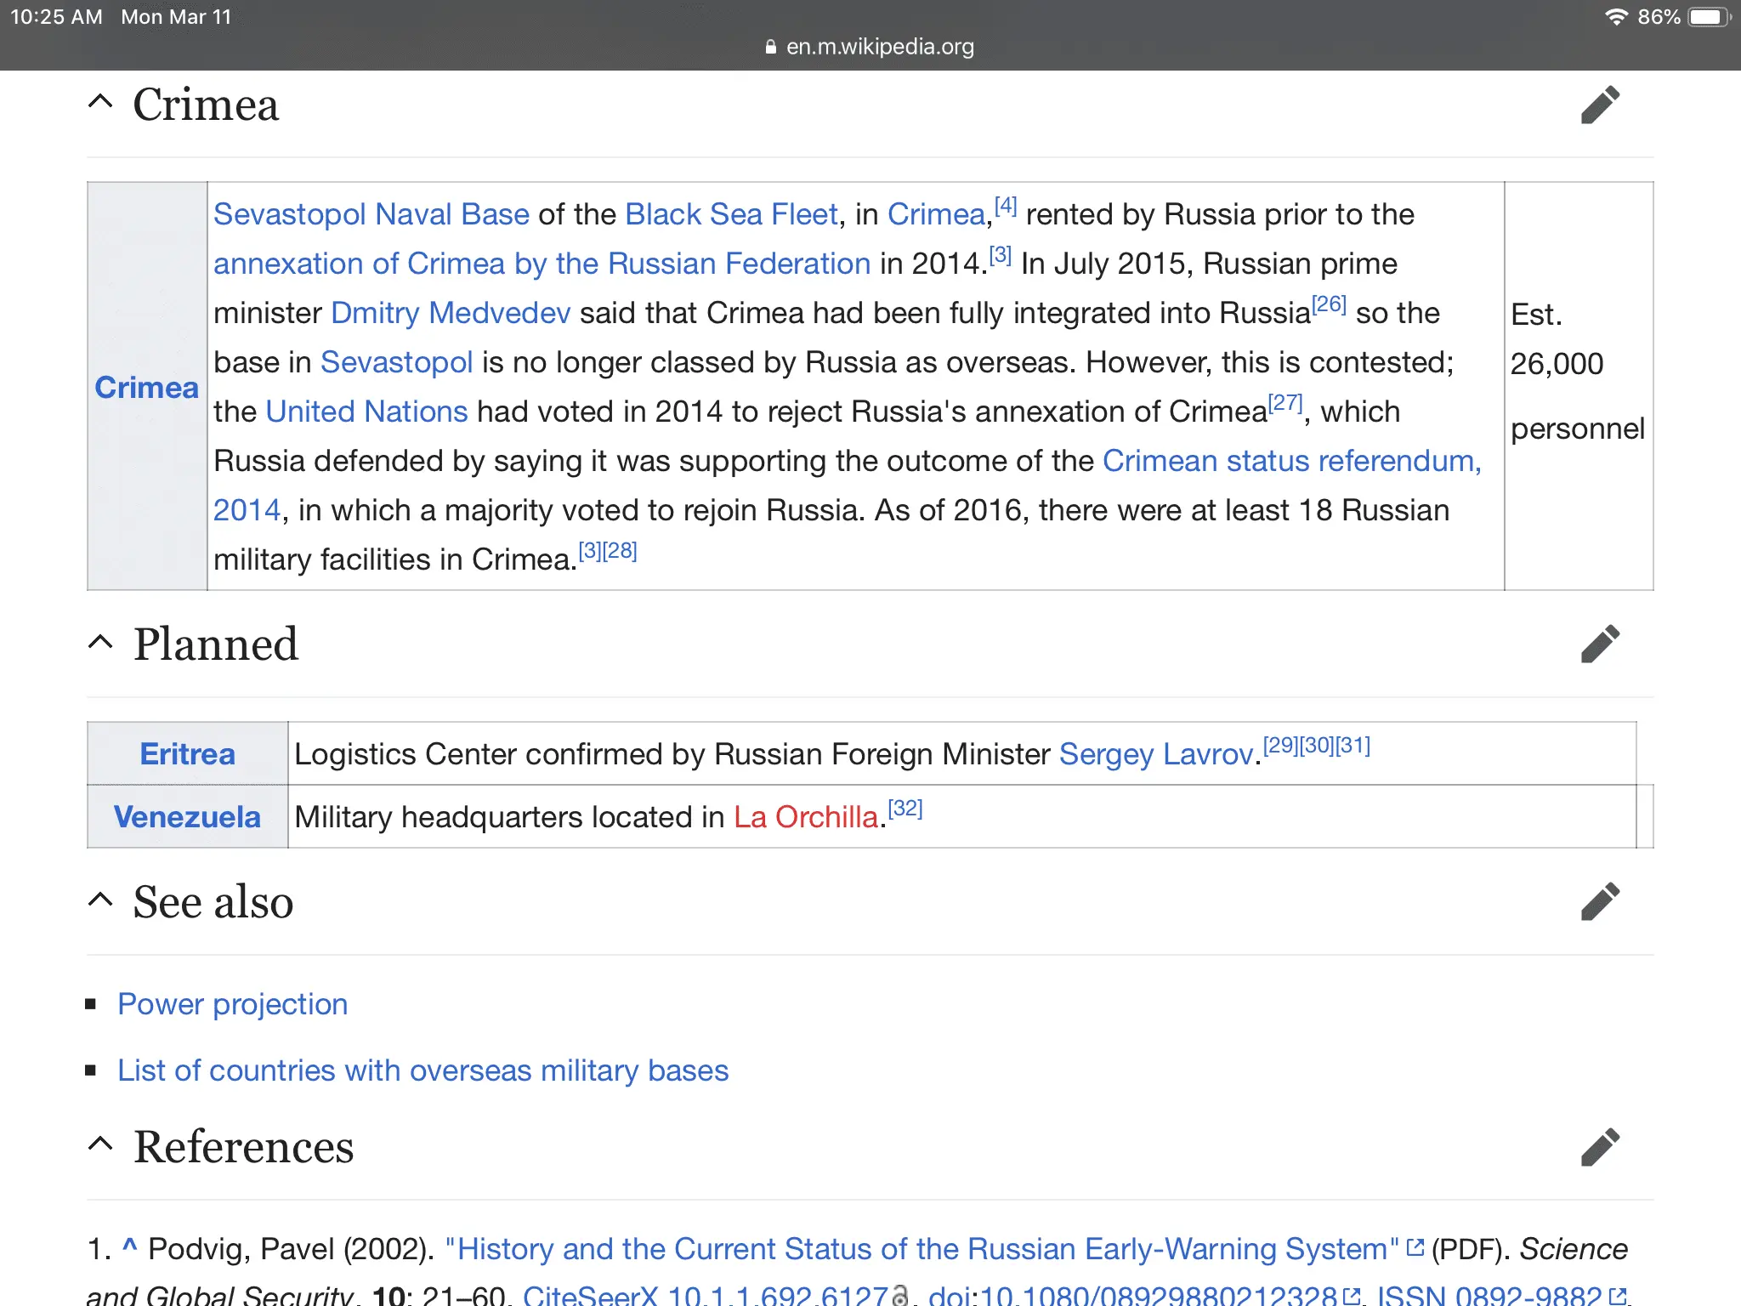
Task: Collapse the References section chevron
Action: (x=100, y=1144)
